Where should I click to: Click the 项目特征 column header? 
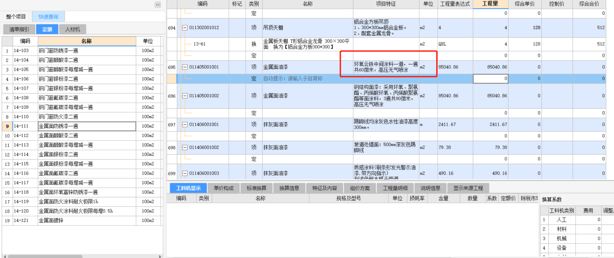[386, 4]
